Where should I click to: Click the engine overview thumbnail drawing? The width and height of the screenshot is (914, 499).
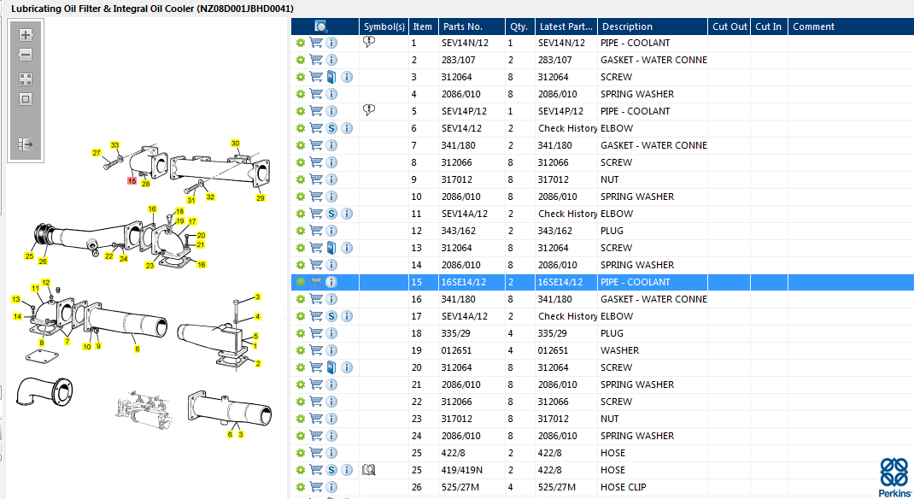(x=144, y=408)
